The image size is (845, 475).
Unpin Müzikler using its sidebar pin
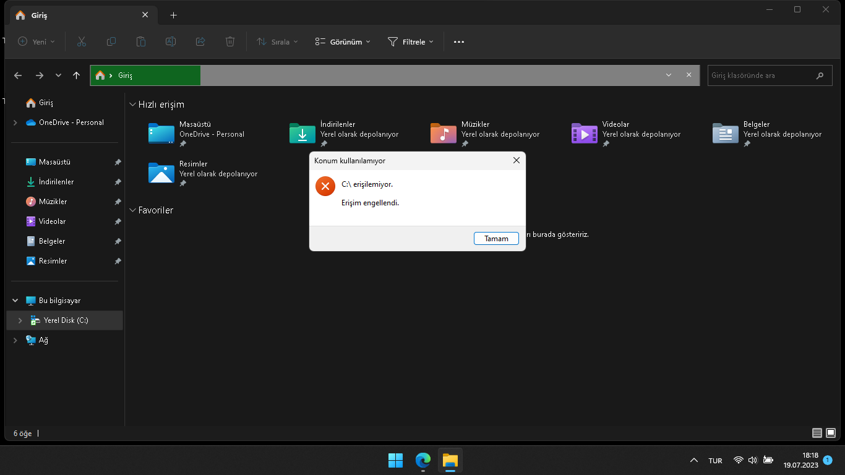pos(118,202)
